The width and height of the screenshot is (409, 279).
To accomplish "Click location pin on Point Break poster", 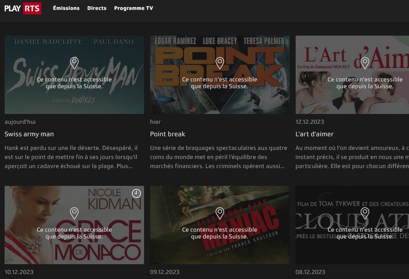I will 220,63.
